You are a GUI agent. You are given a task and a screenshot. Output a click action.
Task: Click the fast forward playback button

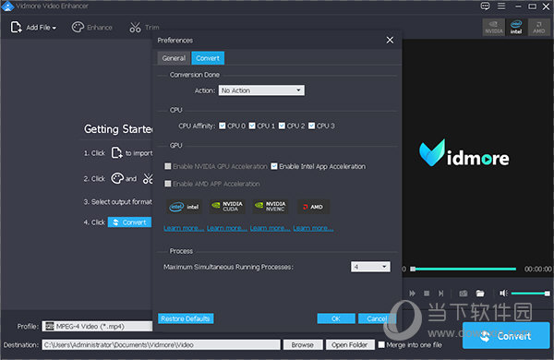tap(413, 294)
